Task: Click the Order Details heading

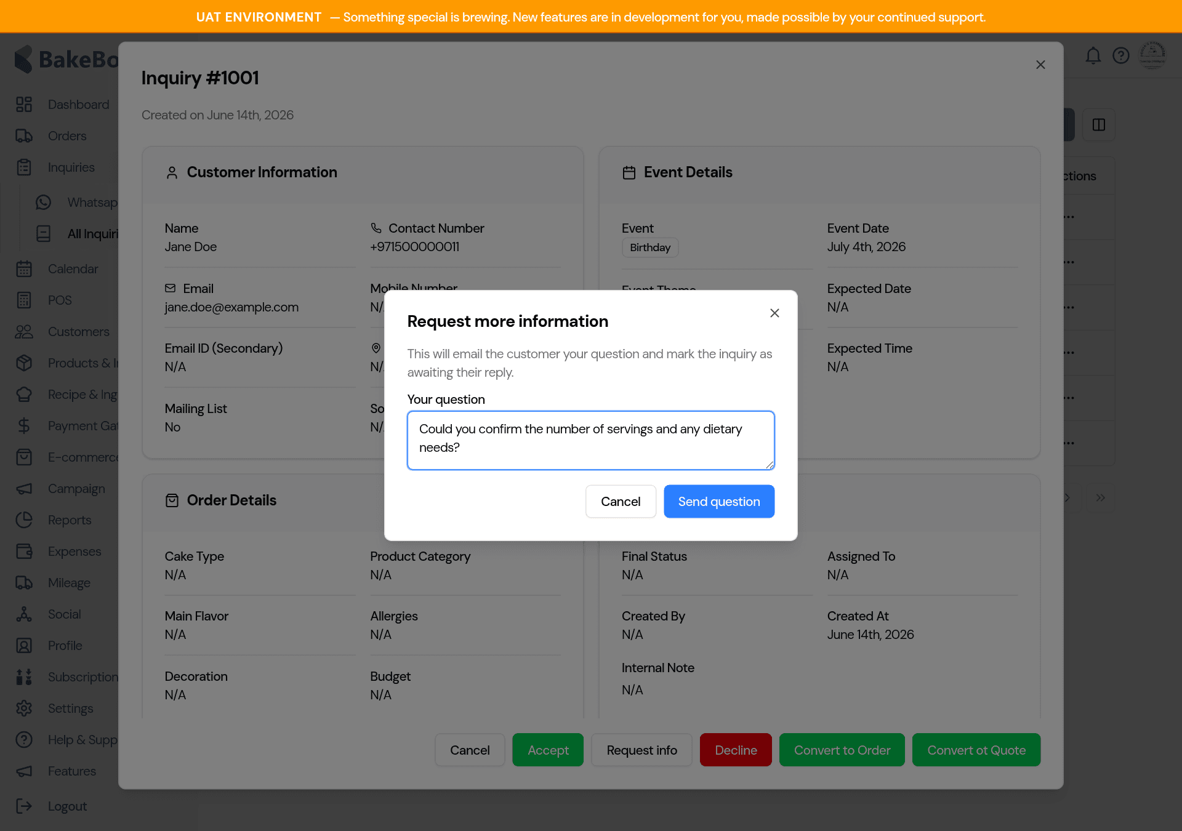Action: tap(231, 500)
